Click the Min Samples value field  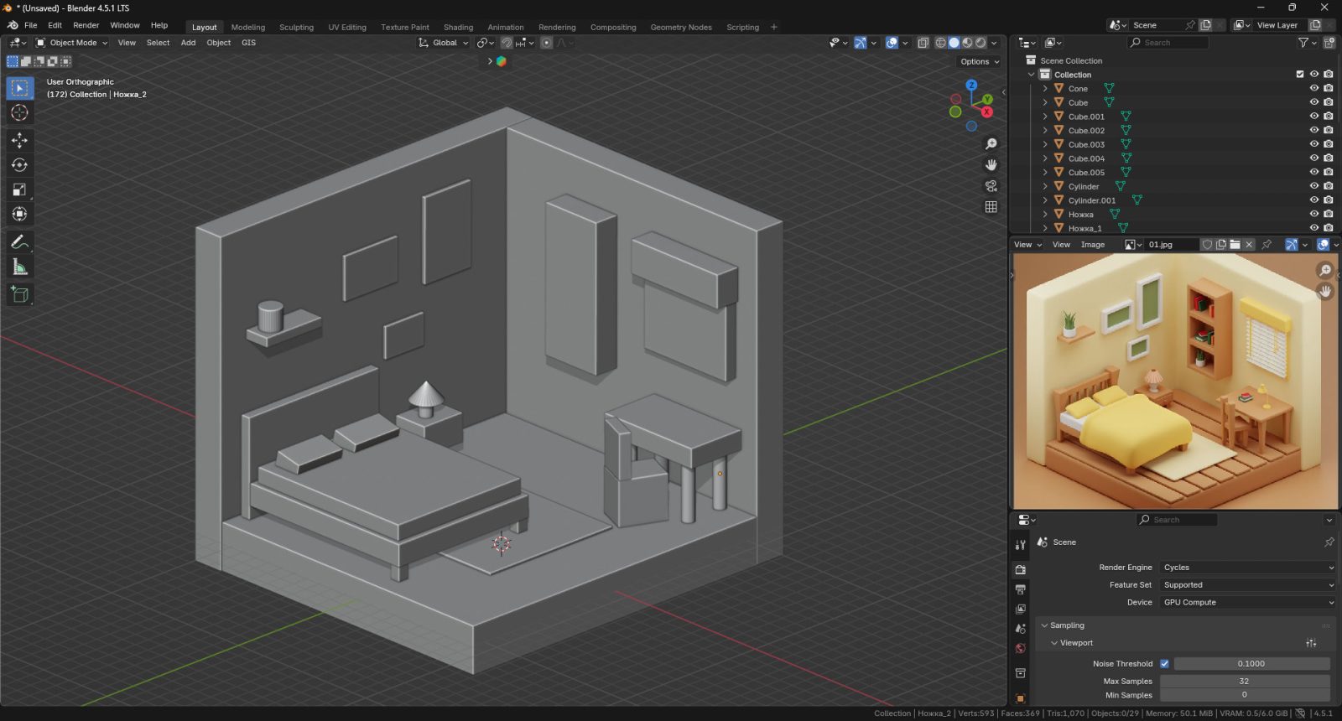1245,695
